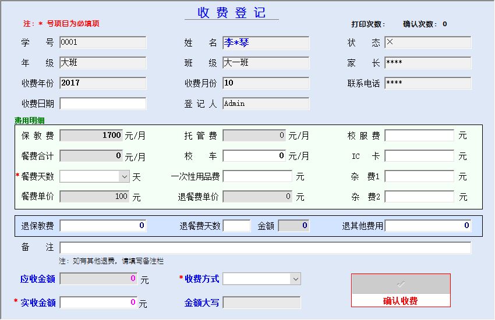495x320 pixels.
Task: Expand the 收费方式 payment method dropdown
Action: click(x=295, y=279)
